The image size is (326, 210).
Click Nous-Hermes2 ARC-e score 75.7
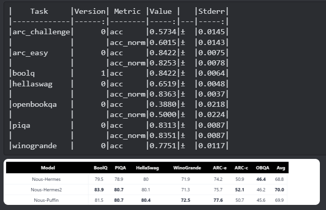[x=218, y=190]
